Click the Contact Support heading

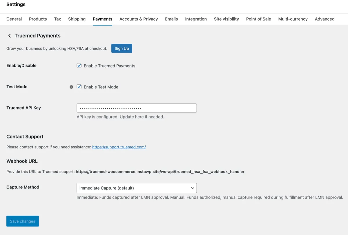[25, 136]
